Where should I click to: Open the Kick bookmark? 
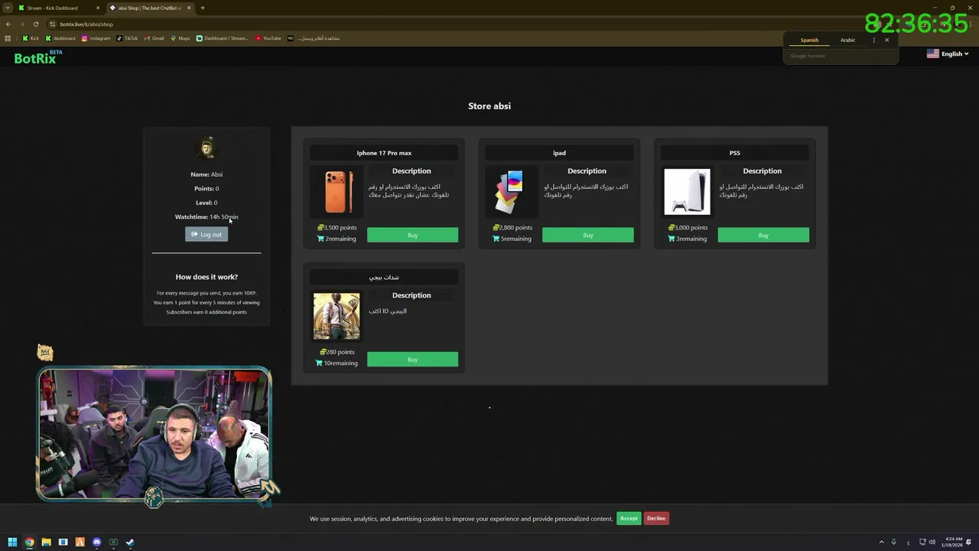[31, 38]
